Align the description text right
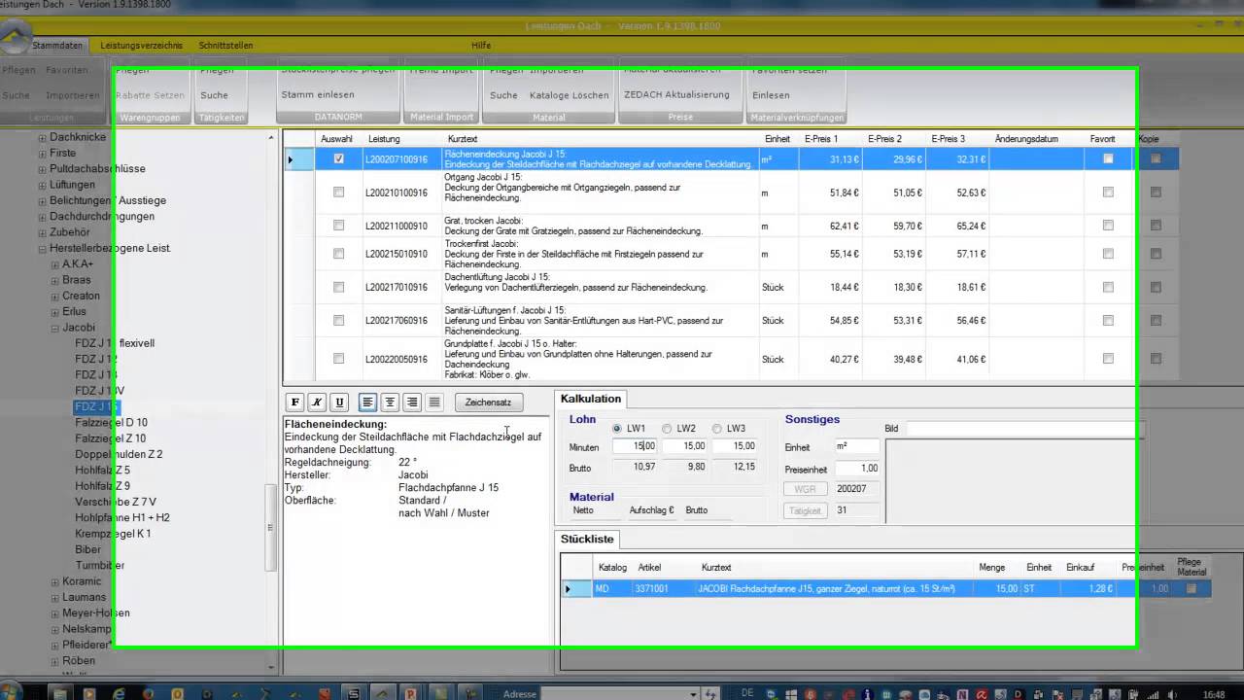 click(x=412, y=402)
